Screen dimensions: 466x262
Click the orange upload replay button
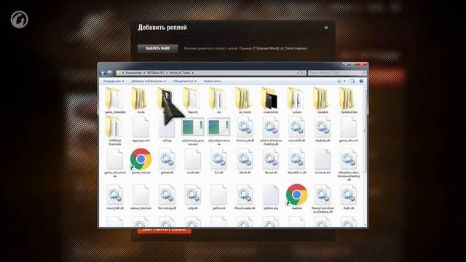(164, 231)
